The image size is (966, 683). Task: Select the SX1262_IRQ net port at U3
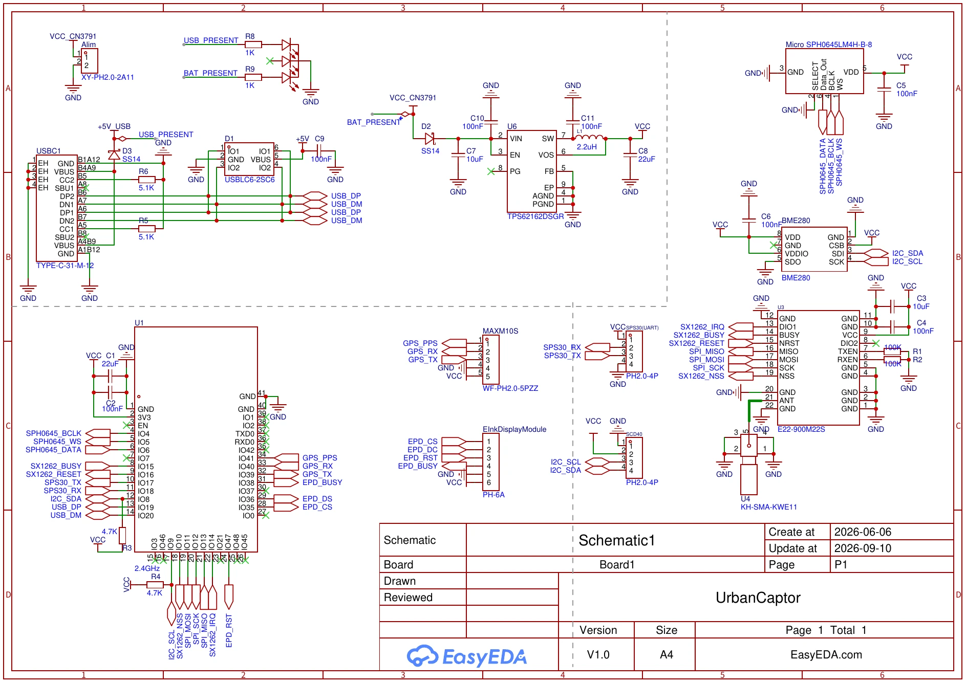coord(741,327)
